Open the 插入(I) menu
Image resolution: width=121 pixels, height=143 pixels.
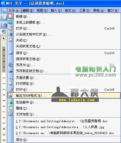point(56,11)
